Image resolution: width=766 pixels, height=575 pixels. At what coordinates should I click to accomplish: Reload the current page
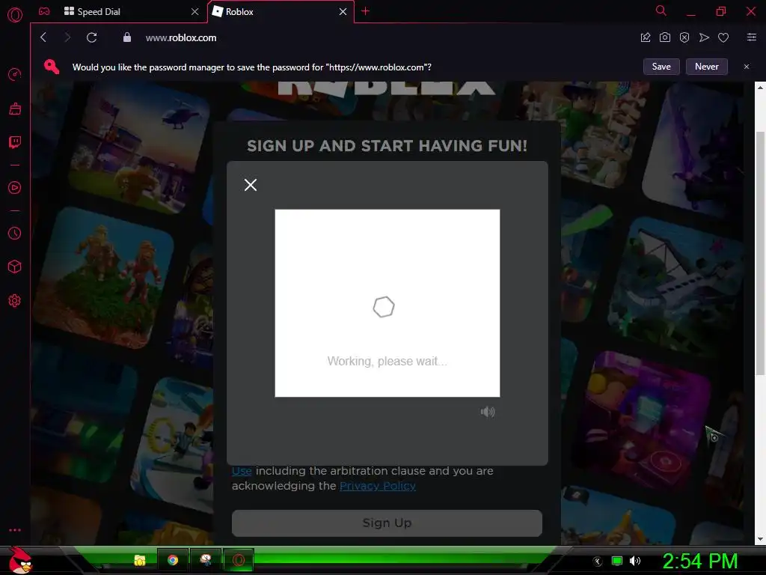91,37
